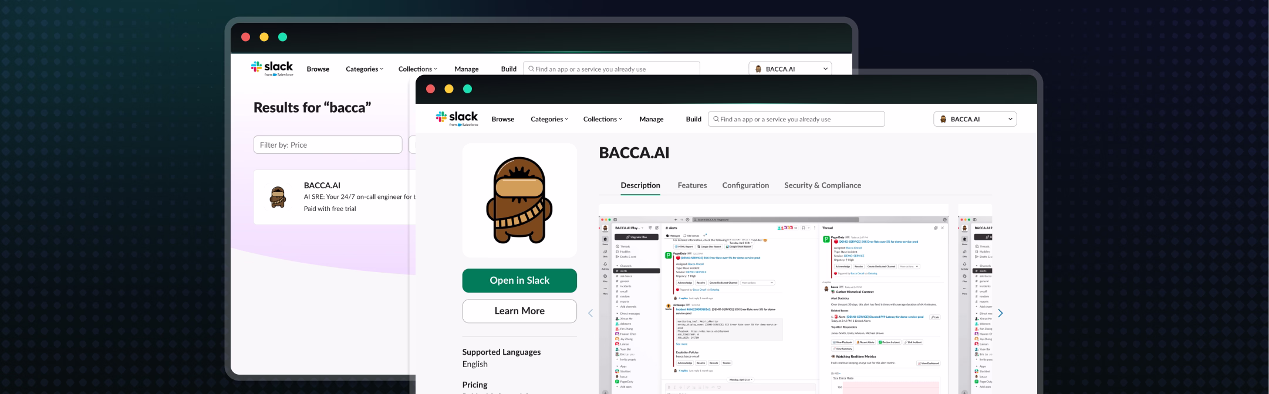Click the yellow minimize dot of front window
This screenshot has height=394, width=1269.
click(x=449, y=89)
